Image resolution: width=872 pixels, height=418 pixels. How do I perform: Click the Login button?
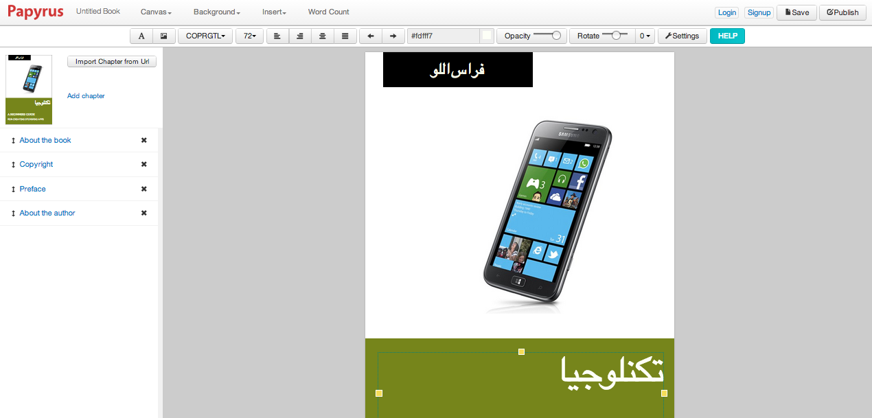(x=726, y=12)
